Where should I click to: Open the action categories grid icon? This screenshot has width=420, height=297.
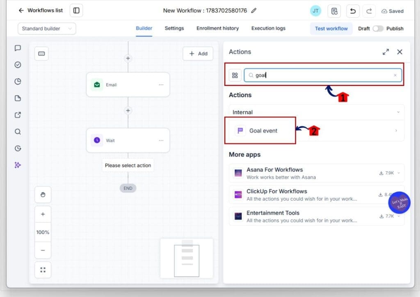[x=235, y=75]
